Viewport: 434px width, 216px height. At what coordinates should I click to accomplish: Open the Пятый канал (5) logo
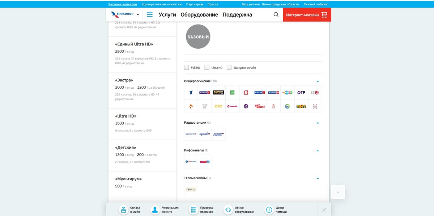tap(246, 92)
